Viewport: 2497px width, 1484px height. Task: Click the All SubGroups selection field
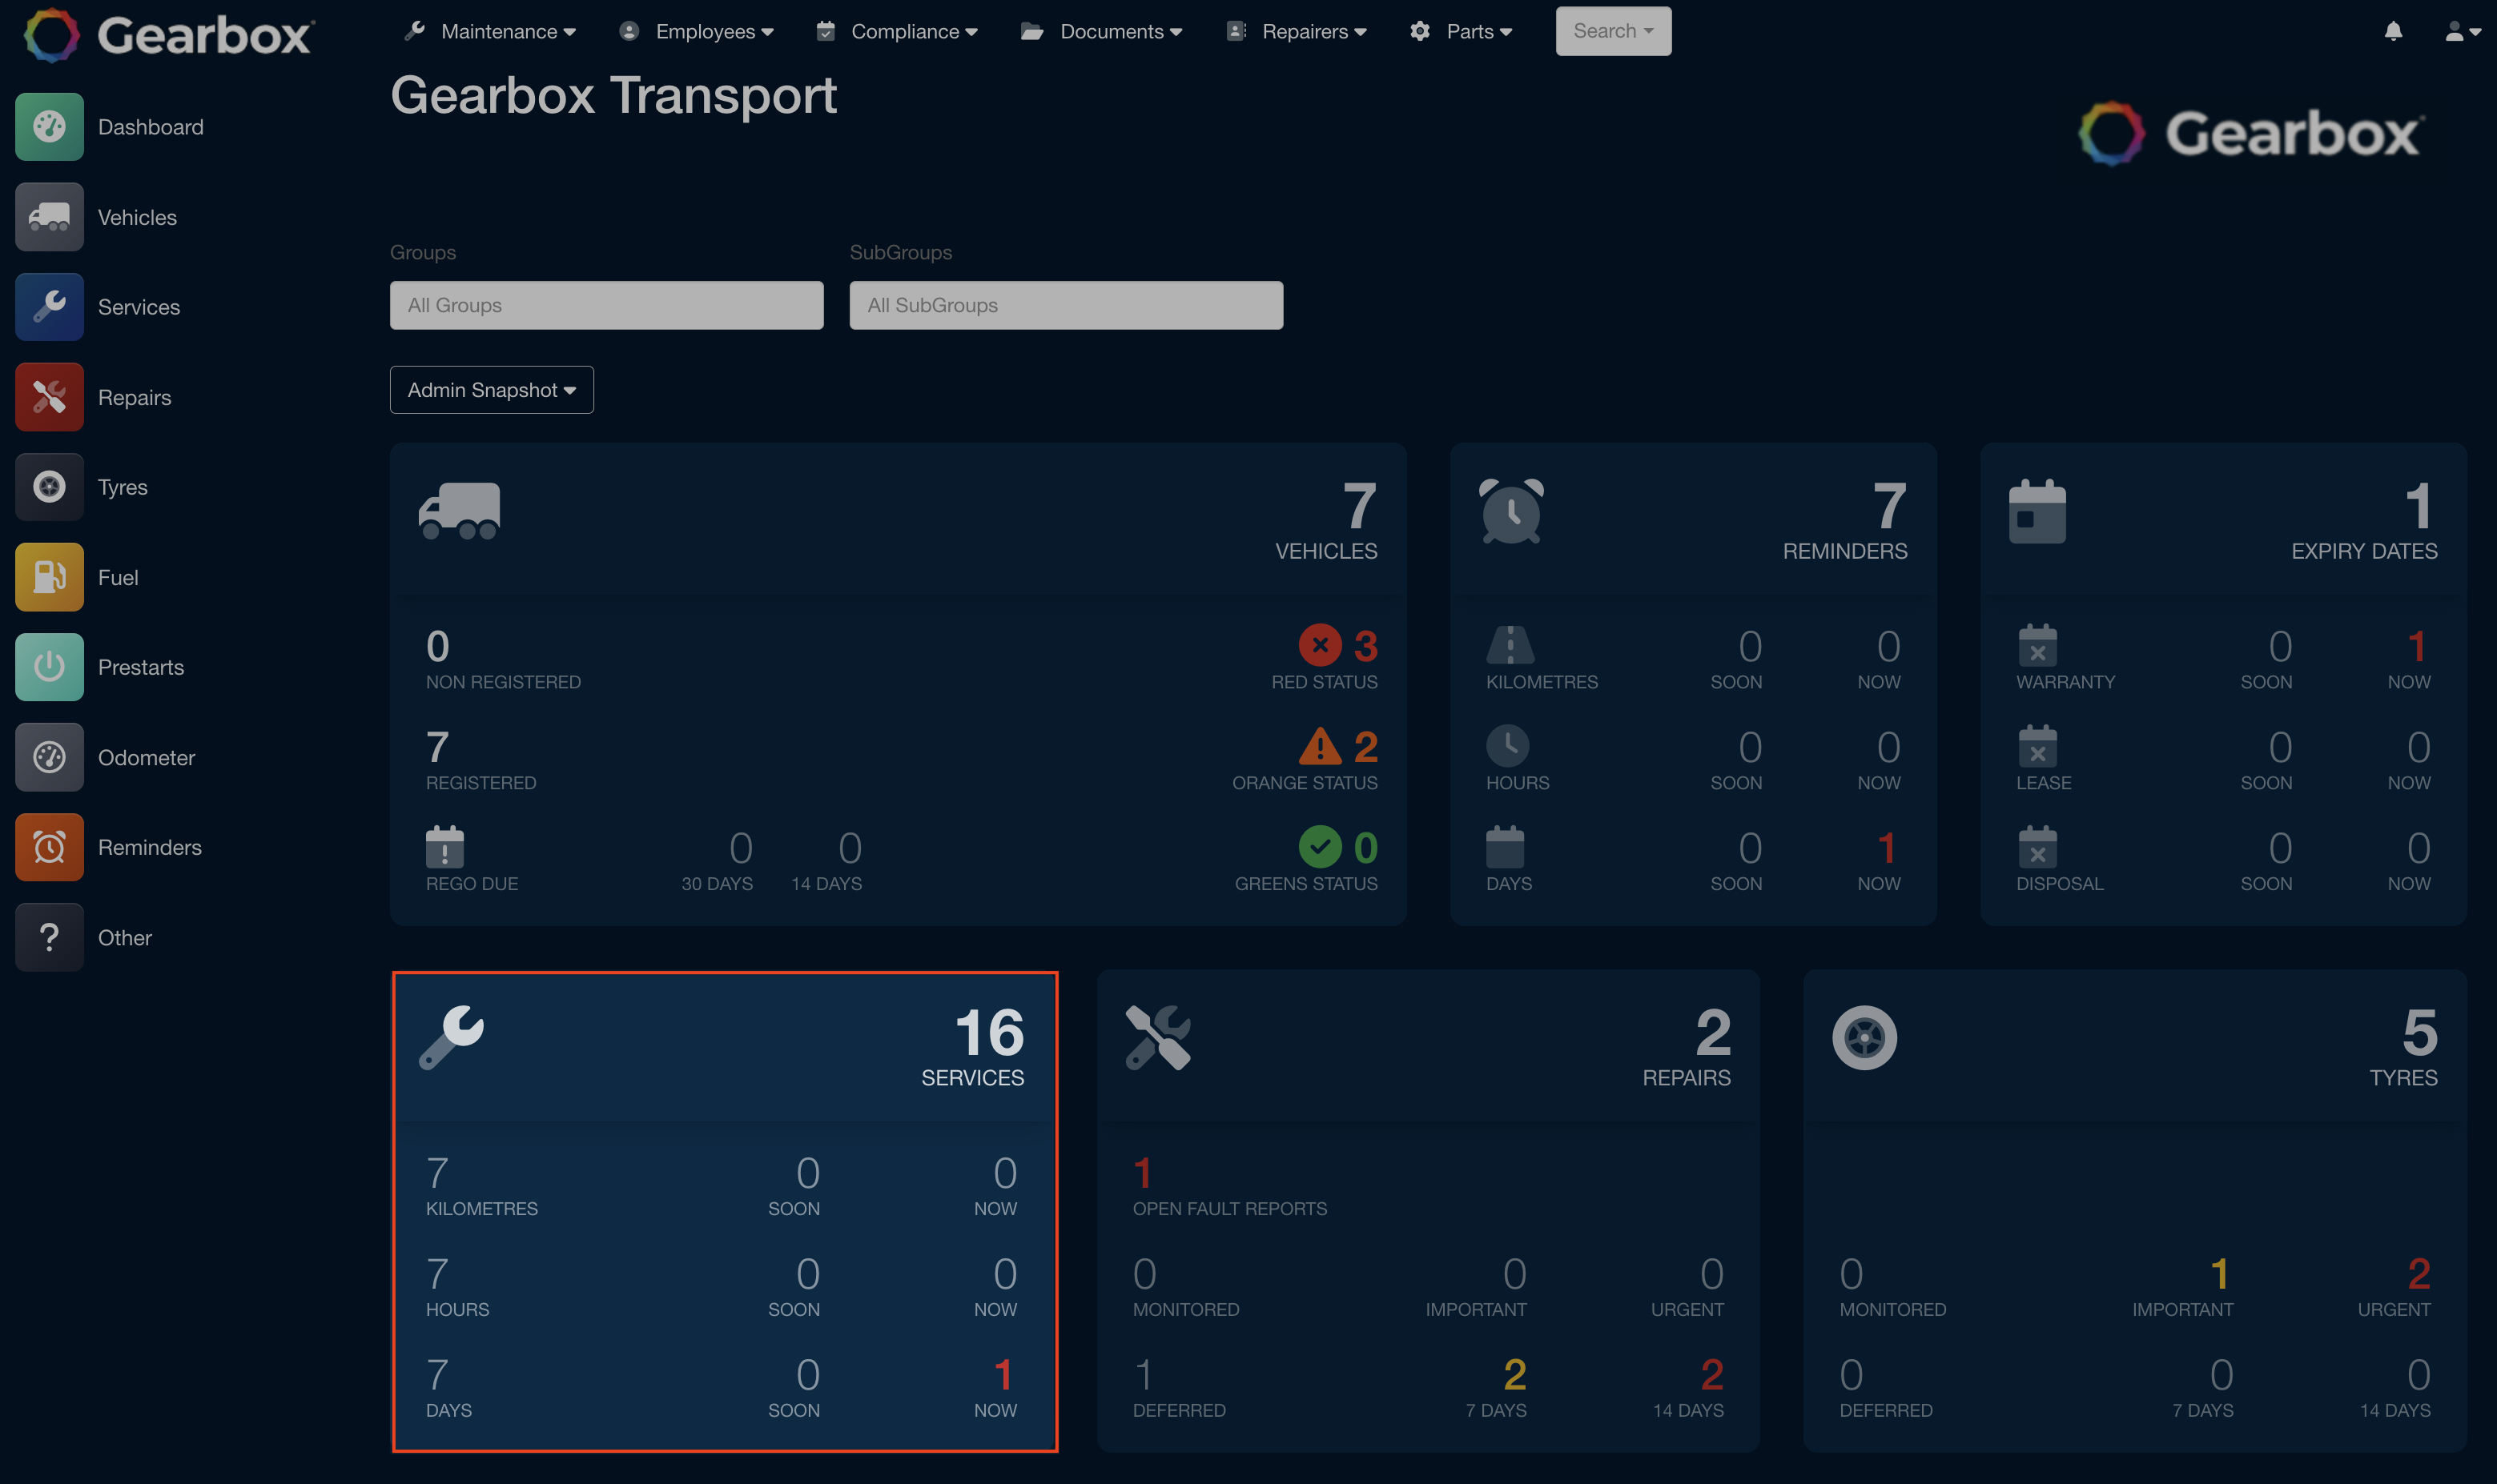[x=1065, y=305]
